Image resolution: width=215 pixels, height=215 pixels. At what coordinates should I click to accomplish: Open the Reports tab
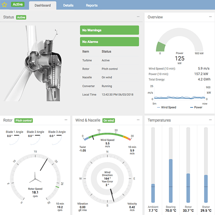click(x=92, y=6)
